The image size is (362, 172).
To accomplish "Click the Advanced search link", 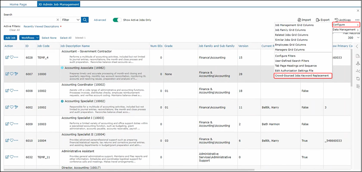I will pos(100,20).
